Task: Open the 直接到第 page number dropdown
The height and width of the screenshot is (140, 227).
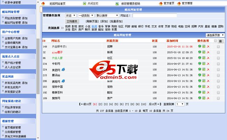Action: click(180, 104)
